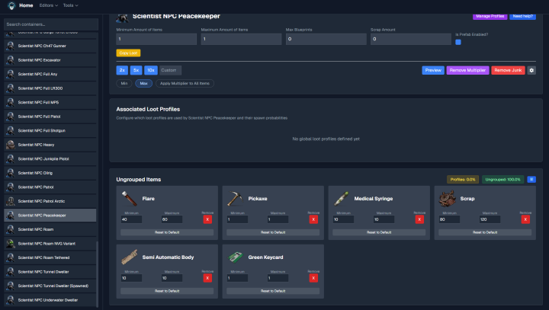Click the Scrap item icon
The height and width of the screenshot is (310, 549).
coord(447,198)
